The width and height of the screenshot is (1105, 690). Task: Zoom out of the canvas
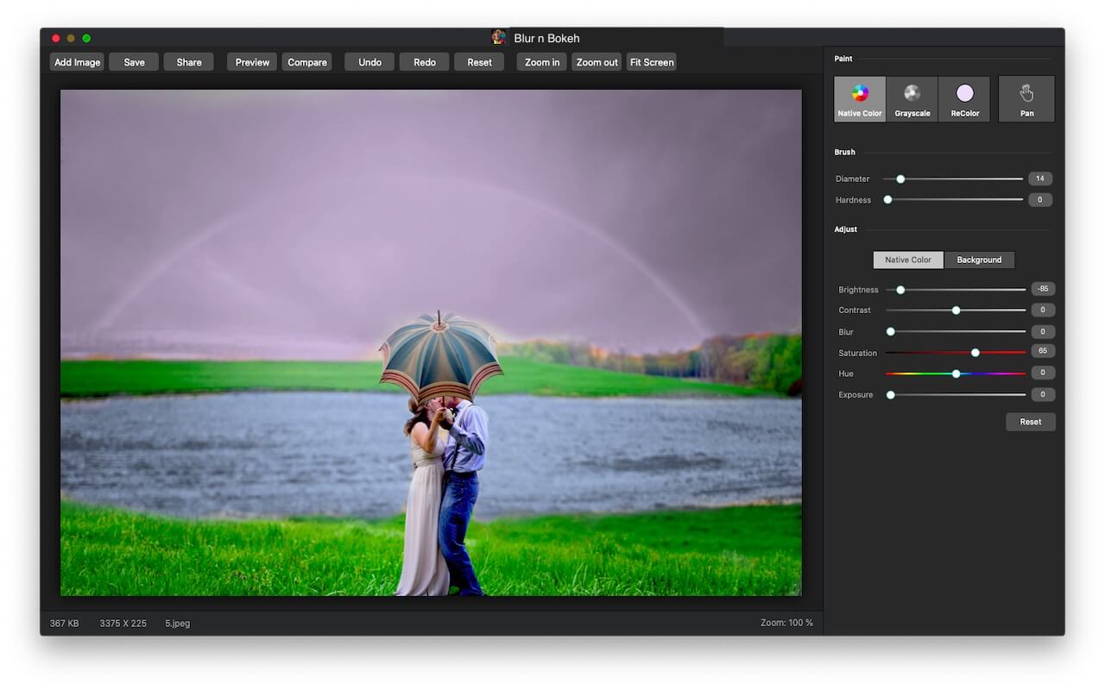(597, 62)
